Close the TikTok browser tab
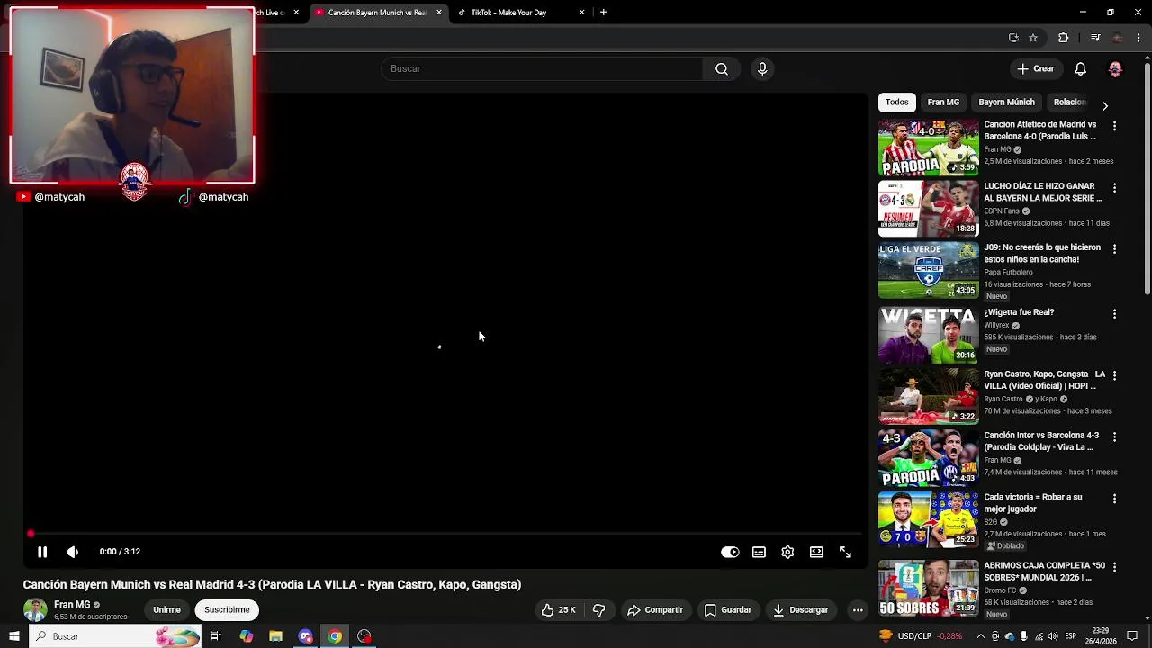The image size is (1152, 648). pyautogui.click(x=581, y=13)
